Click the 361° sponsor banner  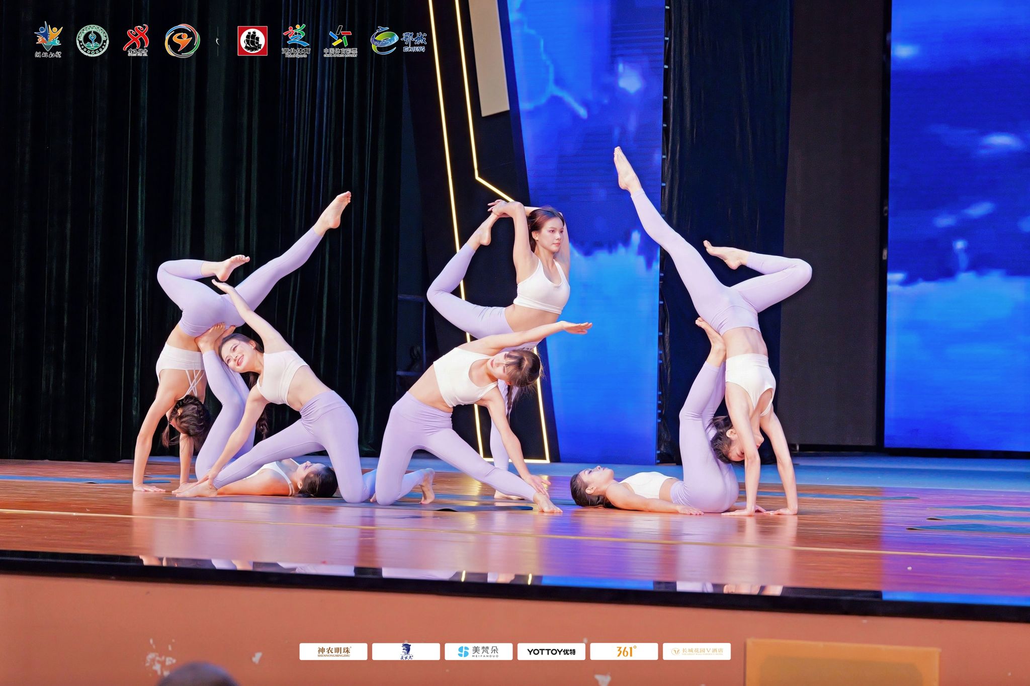point(624,651)
